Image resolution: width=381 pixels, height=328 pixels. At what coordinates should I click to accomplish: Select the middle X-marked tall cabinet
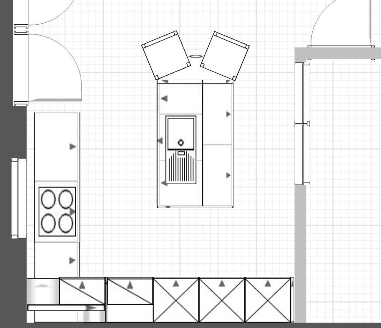(x=222, y=300)
